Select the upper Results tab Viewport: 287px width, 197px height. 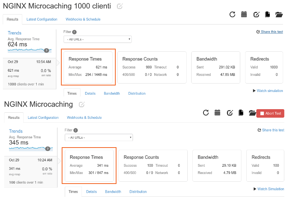point(12,19)
